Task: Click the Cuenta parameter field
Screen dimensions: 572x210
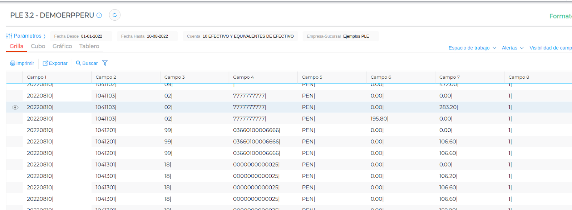Action: [x=241, y=36]
